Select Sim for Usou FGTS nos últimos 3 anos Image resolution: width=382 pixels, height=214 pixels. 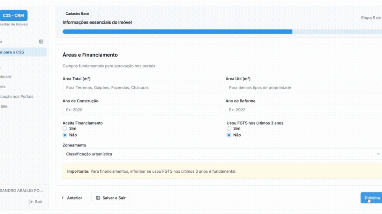pyautogui.click(x=229, y=128)
